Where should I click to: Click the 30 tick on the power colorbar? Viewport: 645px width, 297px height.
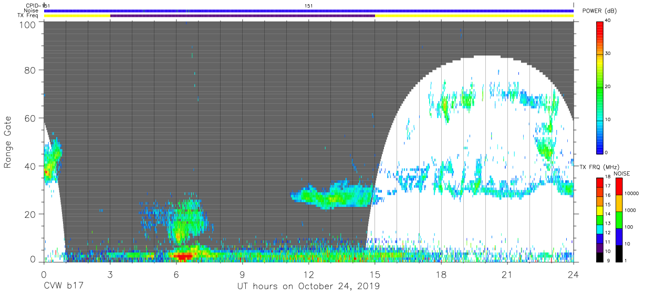coord(609,54)
